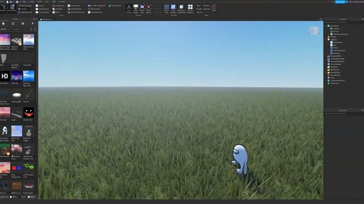This screenshot has height=204, width=364.
Task: Click the Explorer filter input field
Action: point(344,23)
